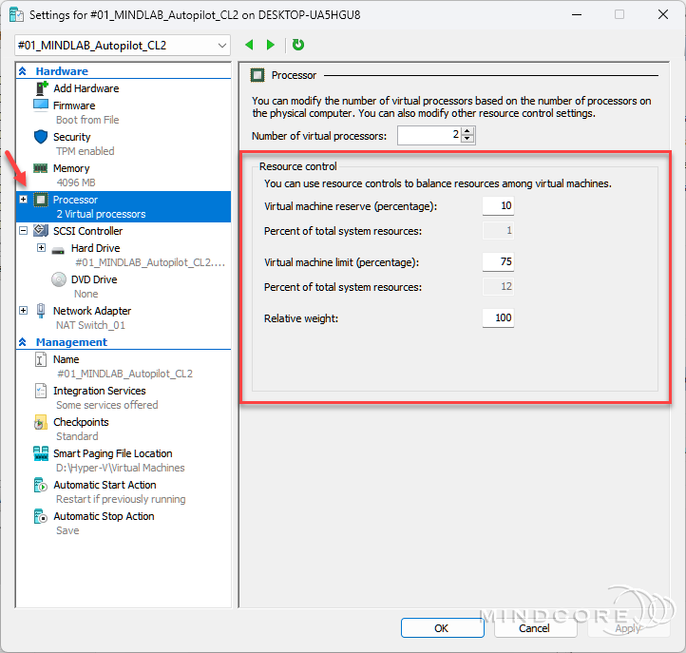Click the Automatic Stop Action icon
Screen dimensions: 686x653
pos(40,516)
